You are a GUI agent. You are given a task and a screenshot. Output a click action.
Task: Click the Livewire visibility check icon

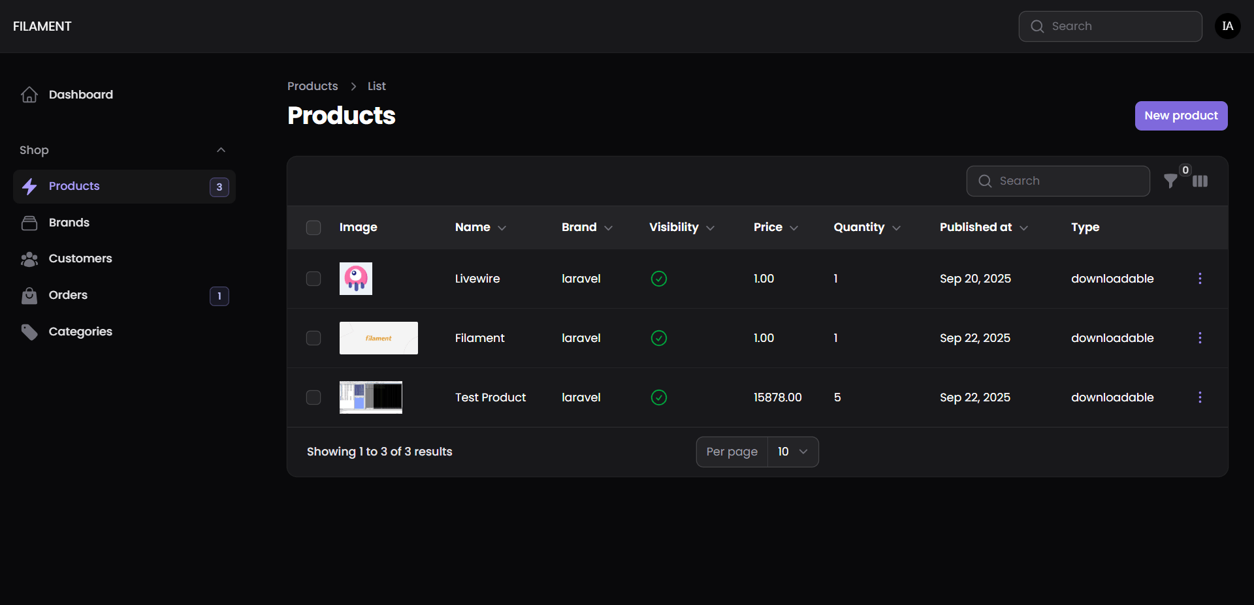pos(659,279)
